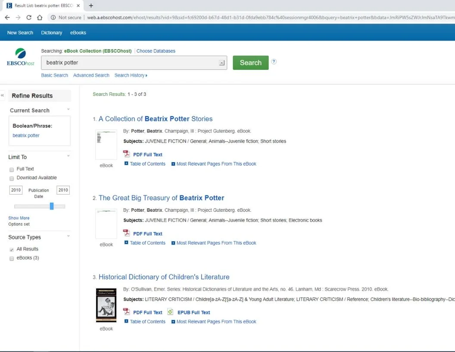455x352 pixels.
Task: Click the site info icon beside Not secure
Action: [53, 17]
